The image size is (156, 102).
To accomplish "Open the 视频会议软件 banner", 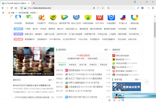I will tap(127, 87).
